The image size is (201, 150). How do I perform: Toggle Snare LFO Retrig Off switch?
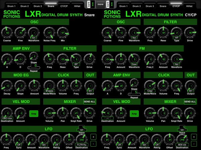(57, 145)
